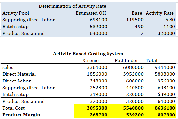The height and width of the screenshot is (119, 178).
Task: Click the 'Activity Based Costing System' title
Action: (x=88, y=54)
